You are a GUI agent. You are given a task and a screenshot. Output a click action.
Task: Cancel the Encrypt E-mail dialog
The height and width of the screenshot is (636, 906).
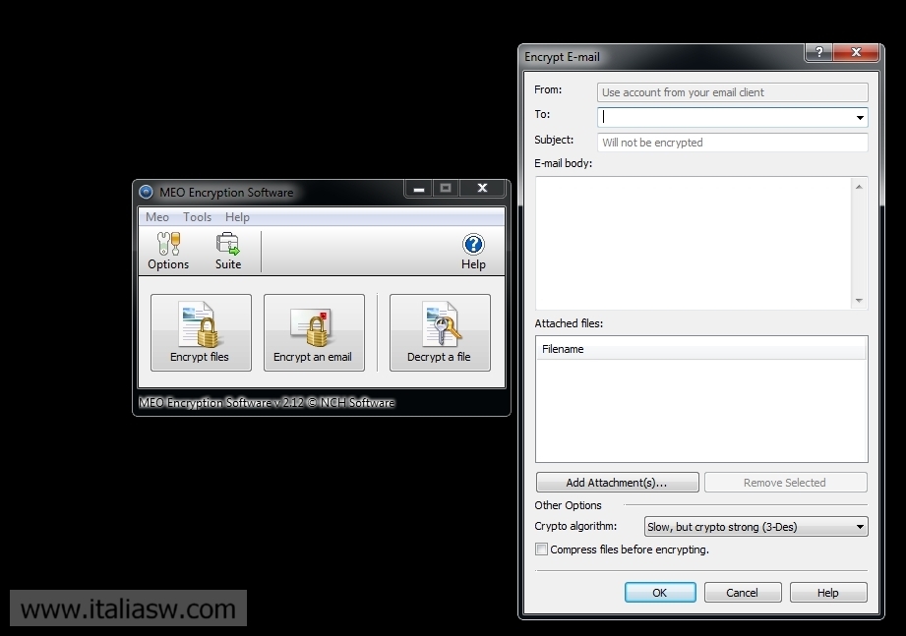(x=742, y=592)
